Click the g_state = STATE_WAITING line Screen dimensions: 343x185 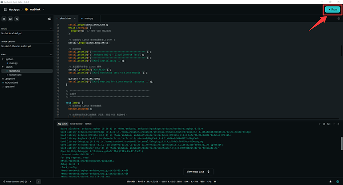84,79
